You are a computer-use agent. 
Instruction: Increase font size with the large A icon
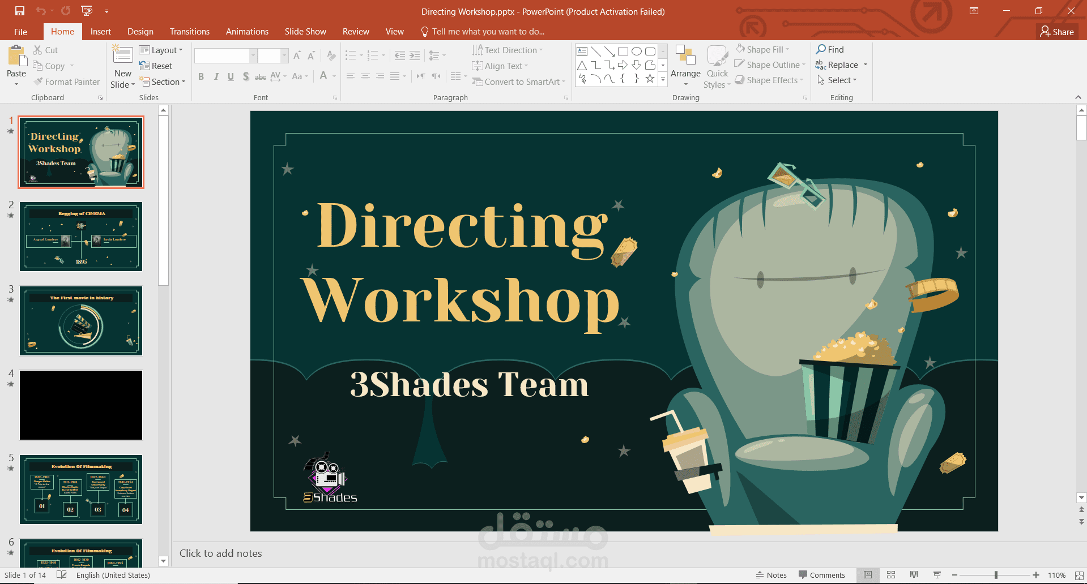tap(297, 55)
